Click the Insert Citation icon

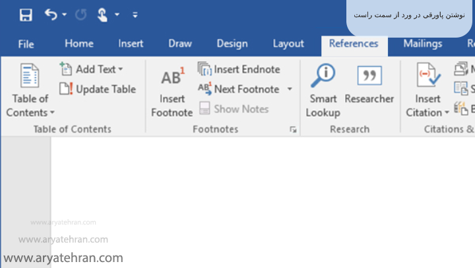(x=427, y=78)
